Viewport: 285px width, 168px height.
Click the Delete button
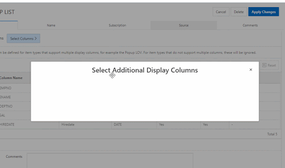[239, 12]
